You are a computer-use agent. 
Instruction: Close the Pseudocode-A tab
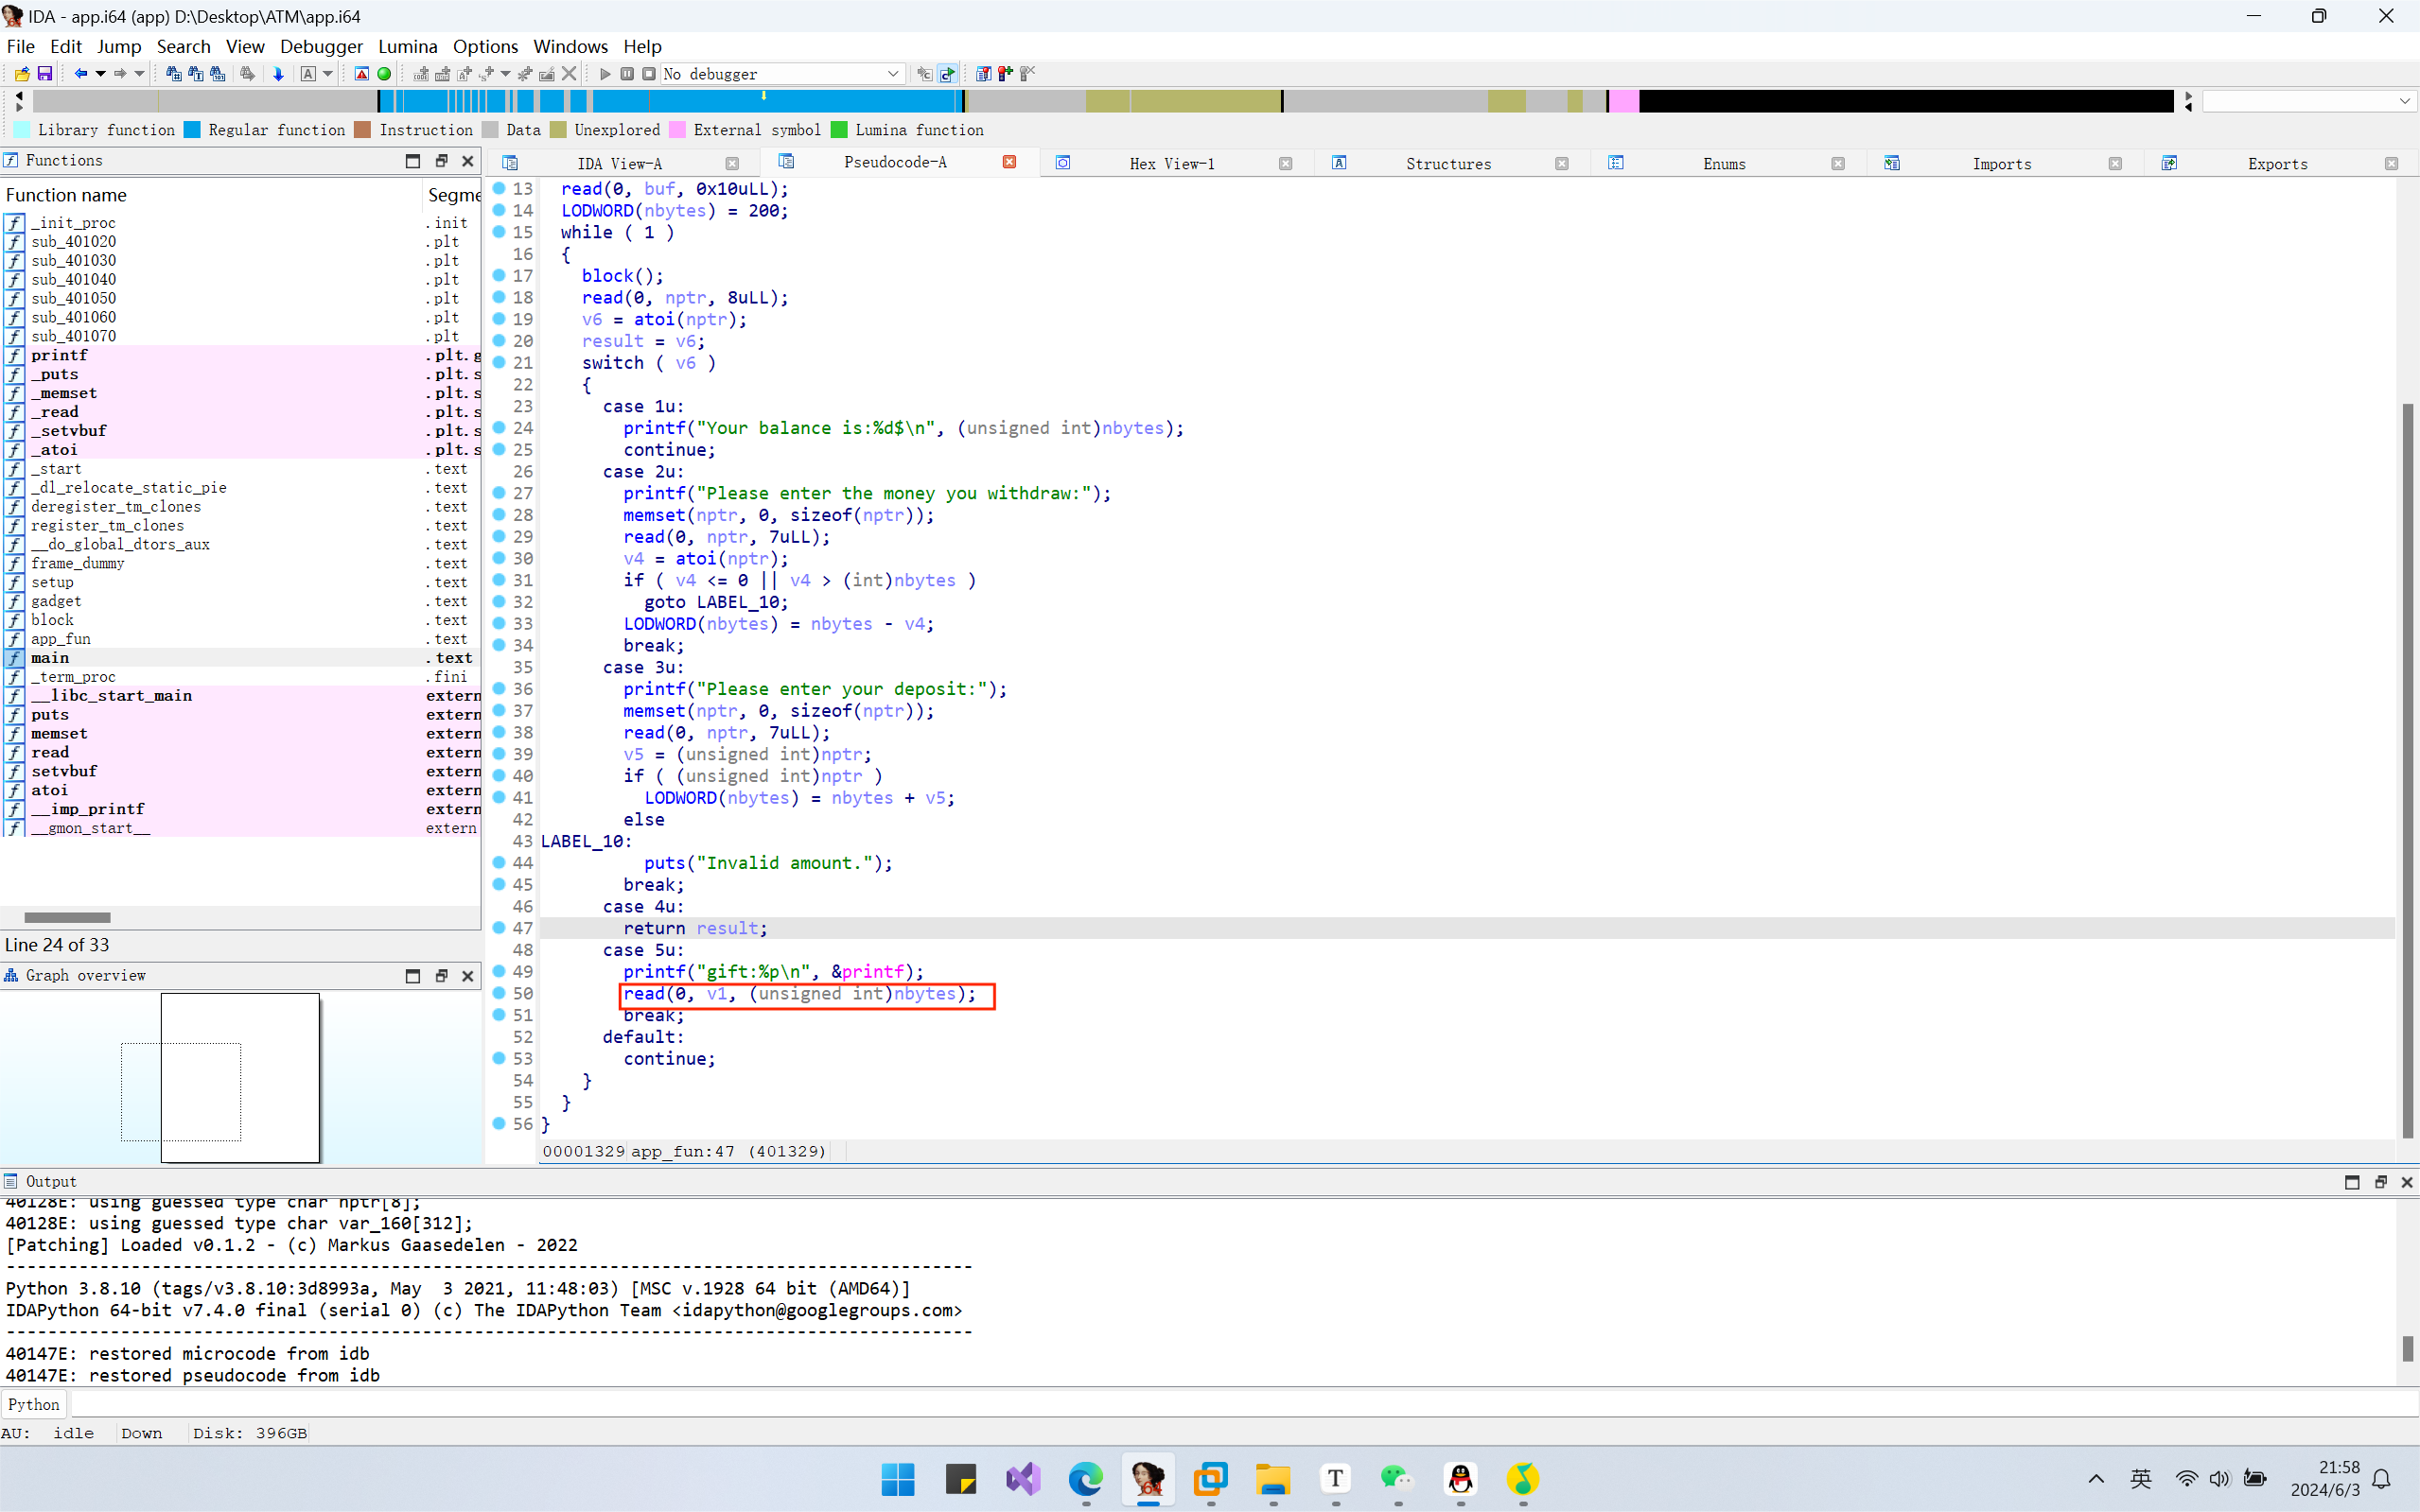pos(1010,162)
